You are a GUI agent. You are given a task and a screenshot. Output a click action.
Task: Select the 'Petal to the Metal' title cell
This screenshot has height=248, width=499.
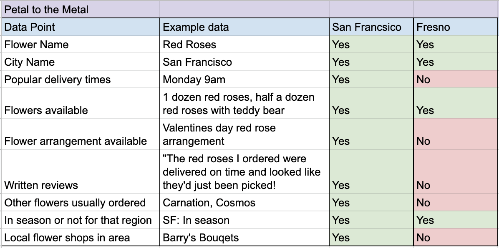81,9
